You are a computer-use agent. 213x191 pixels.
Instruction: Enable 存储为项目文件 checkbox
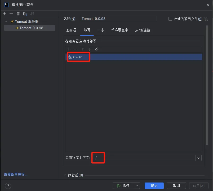[170, 19]
